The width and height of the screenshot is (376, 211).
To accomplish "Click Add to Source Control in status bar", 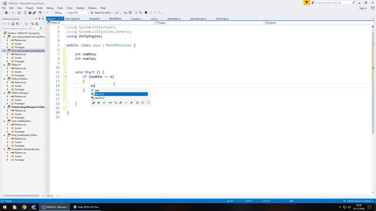I will point(358,201).
